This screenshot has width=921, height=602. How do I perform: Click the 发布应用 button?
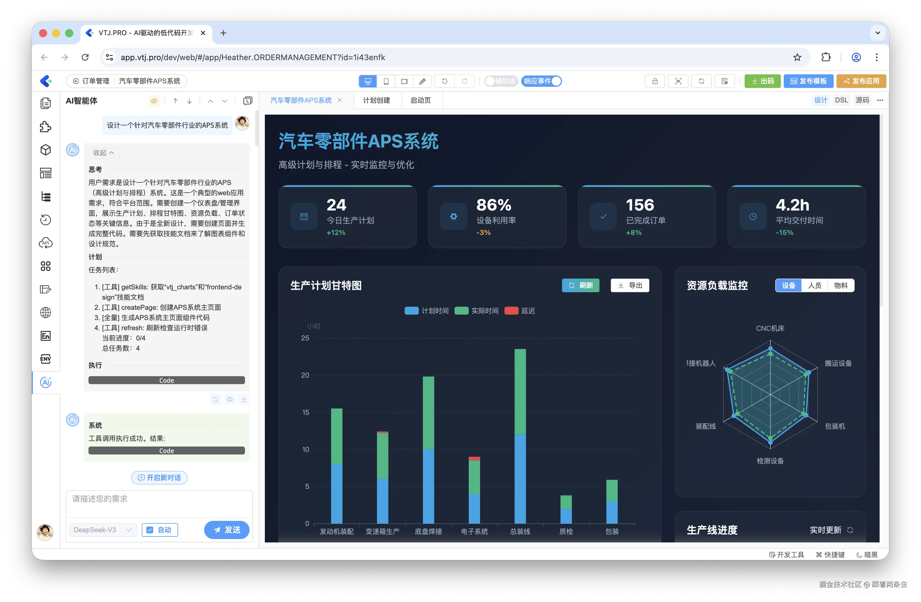[x=861, y=81]
